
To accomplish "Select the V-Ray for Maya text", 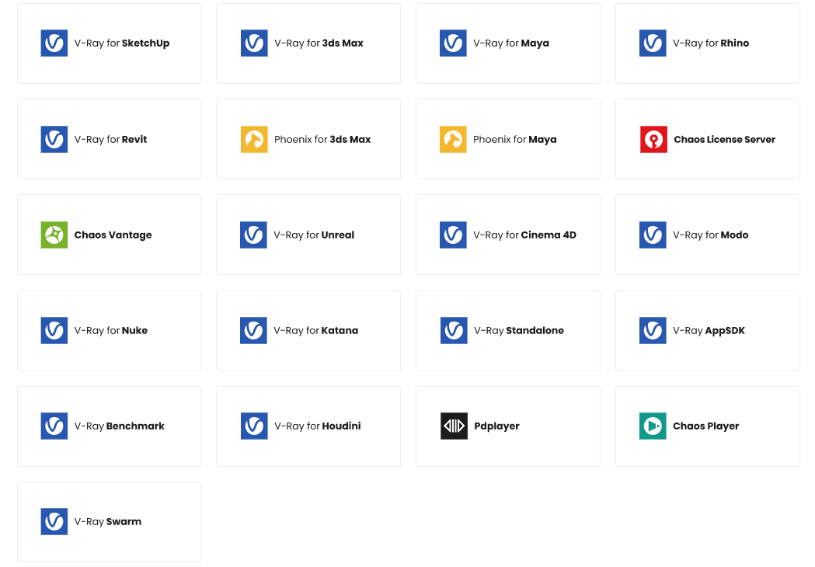I will coord(511,43).
